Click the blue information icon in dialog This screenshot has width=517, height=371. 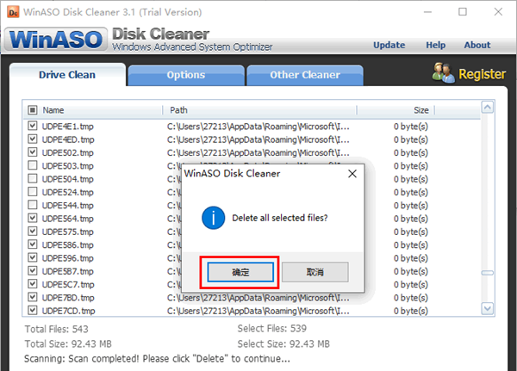[x=214, y=218]
